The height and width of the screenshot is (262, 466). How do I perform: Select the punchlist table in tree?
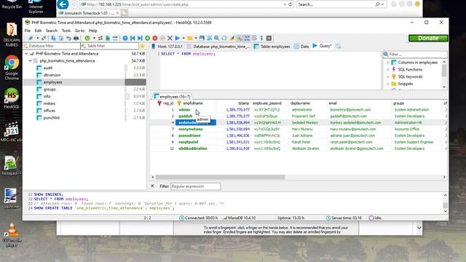pos(52,118)
